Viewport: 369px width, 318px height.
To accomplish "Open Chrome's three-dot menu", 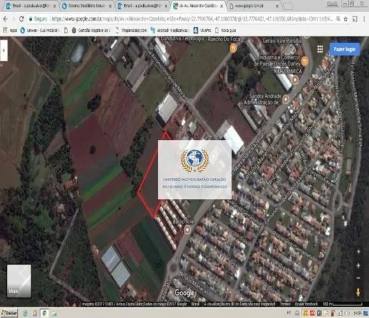I will (365, 19).
